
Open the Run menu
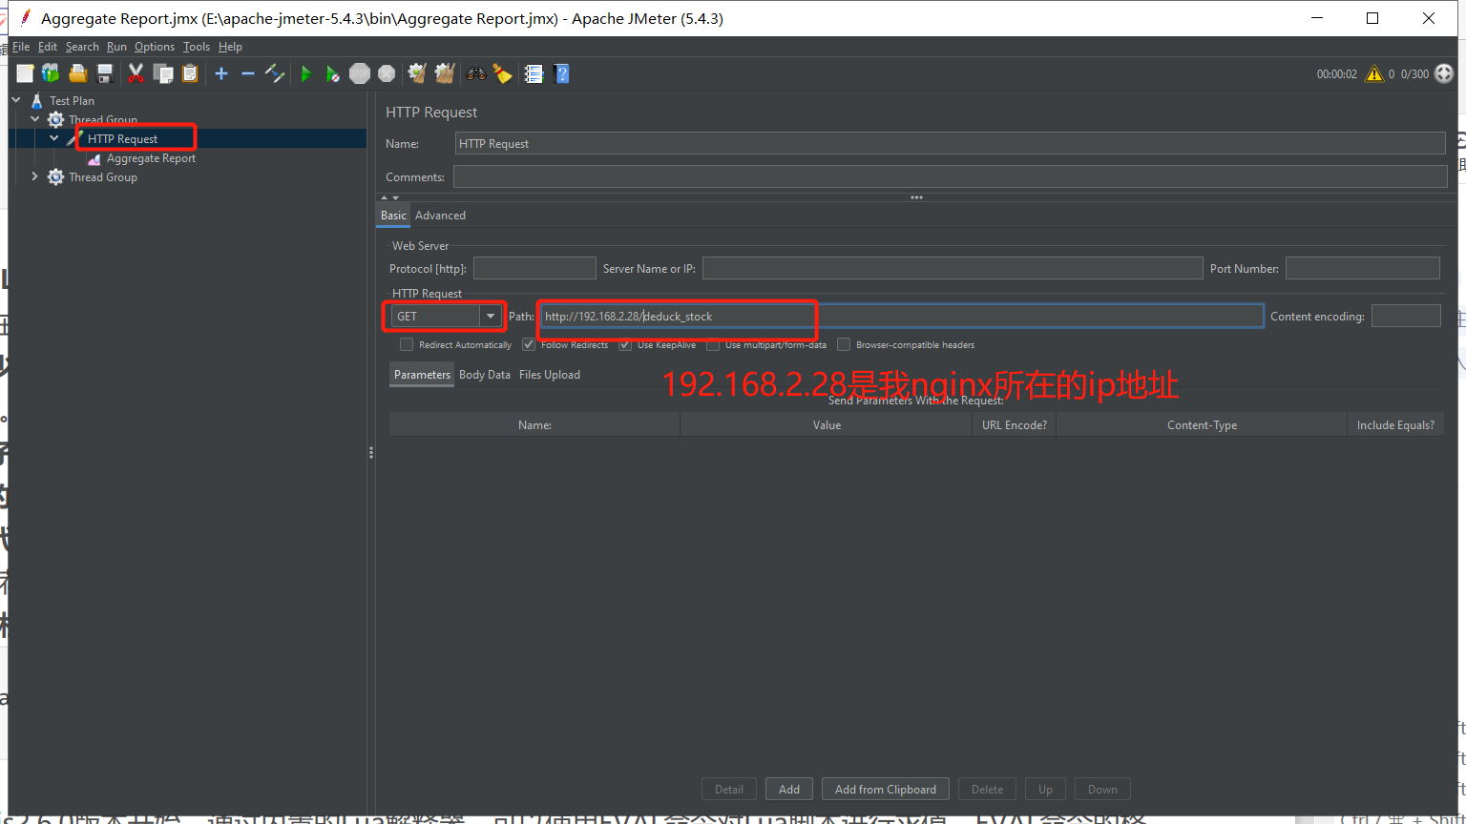(116, 46)
